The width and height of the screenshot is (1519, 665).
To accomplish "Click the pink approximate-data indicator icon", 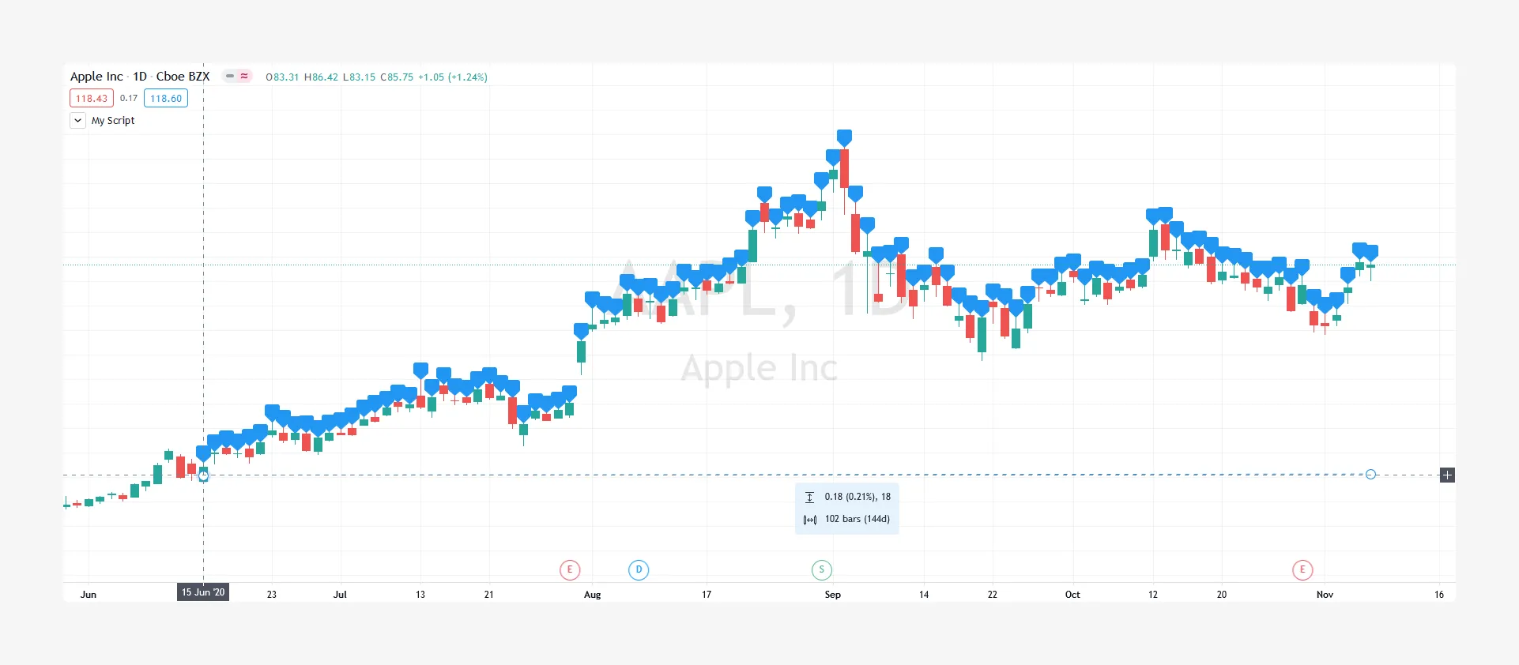I will click(x=244, y=77).
